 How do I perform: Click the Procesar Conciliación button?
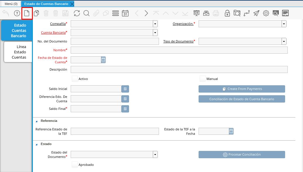pos(242,155)
